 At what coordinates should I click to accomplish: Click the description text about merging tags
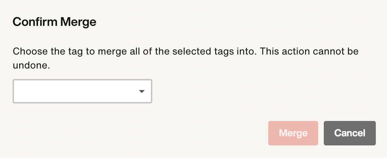(x=185, y=58)
